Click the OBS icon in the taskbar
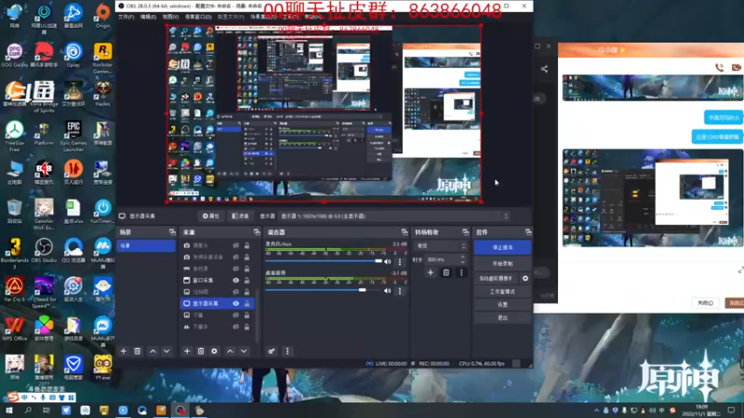744x418 pixels. (x=180, y=411)
